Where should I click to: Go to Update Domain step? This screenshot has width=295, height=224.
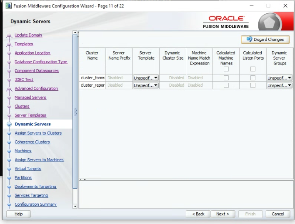28,35
